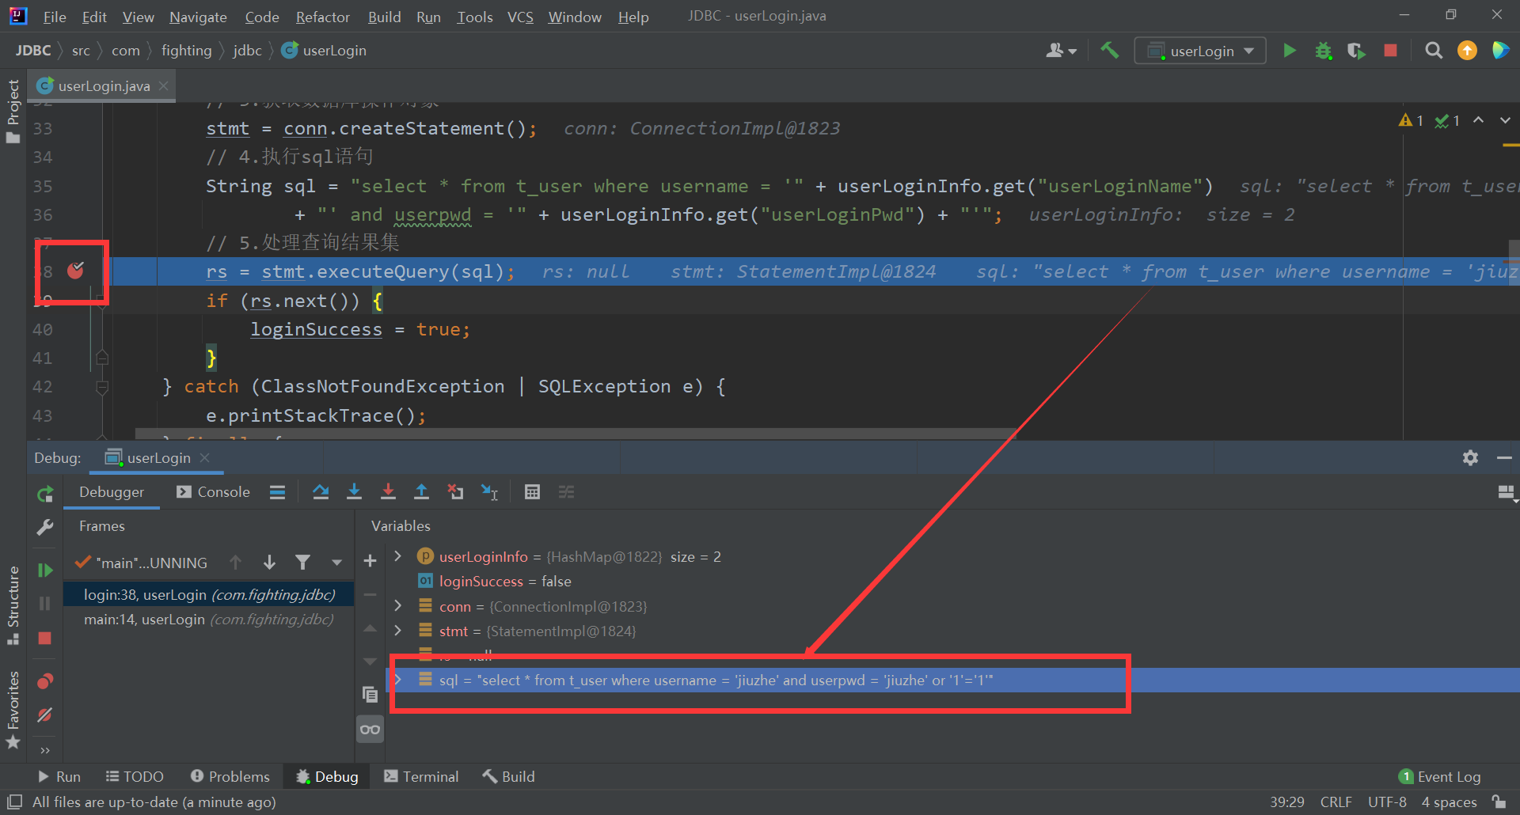The image size is (1520, 815).
Task: Open debugger settings wrench icon
Action: click(45, 527)
